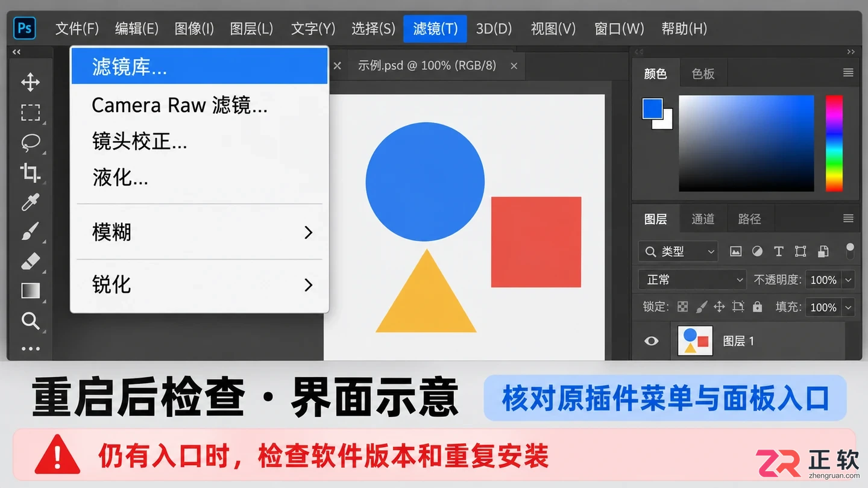Filter layers by shape icon
The height and width of the screenshot is (488, 868).
pyautogui.click(x=800, y=251)
